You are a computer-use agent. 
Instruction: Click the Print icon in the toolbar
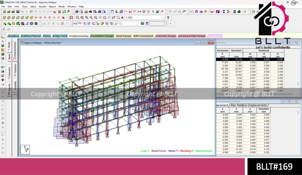pos(77,12)
